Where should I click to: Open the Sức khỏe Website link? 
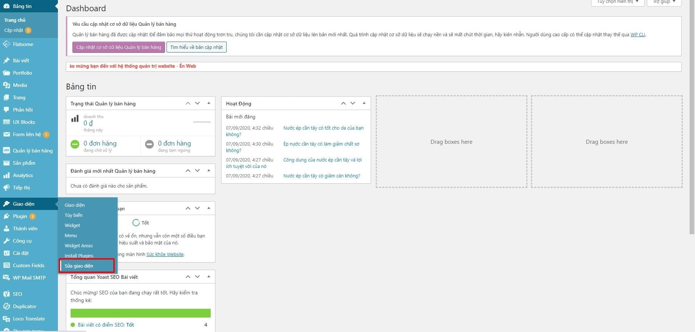pos(165,254)
